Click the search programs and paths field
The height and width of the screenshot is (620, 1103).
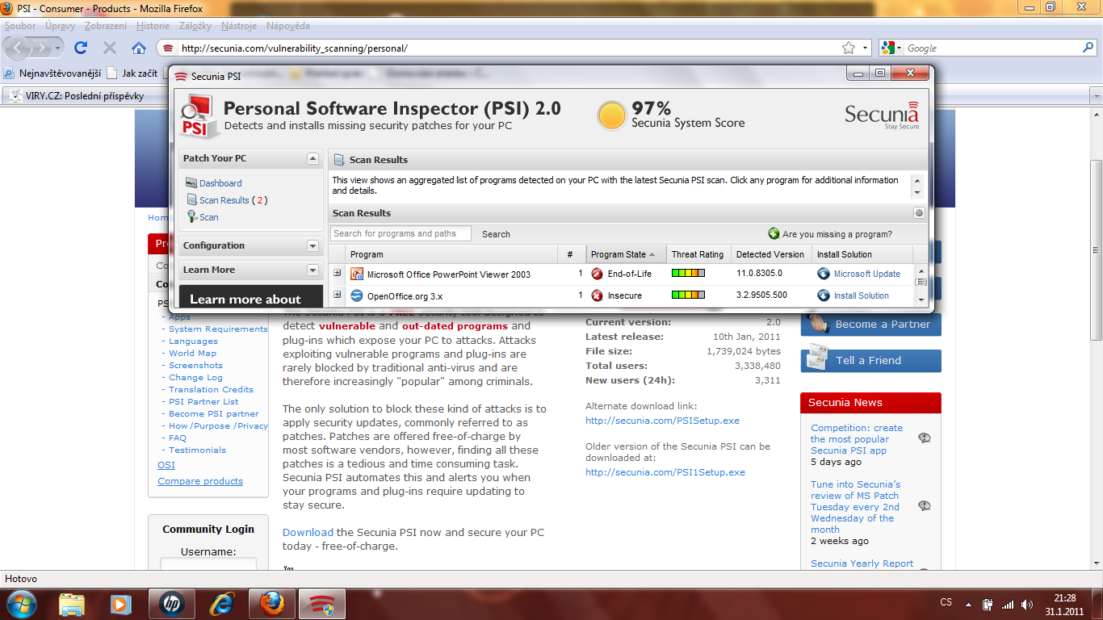pyautogui.click(x=401, y=233)
